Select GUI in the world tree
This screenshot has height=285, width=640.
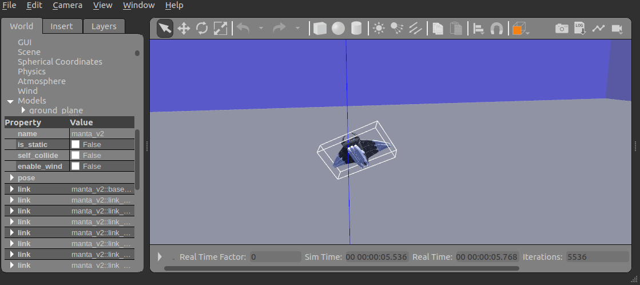point(25,42)
